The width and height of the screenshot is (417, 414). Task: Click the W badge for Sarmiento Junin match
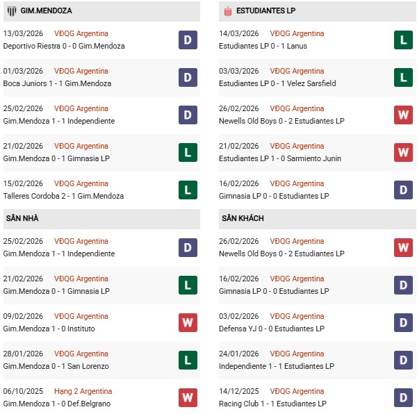click(x=403, y=153)
